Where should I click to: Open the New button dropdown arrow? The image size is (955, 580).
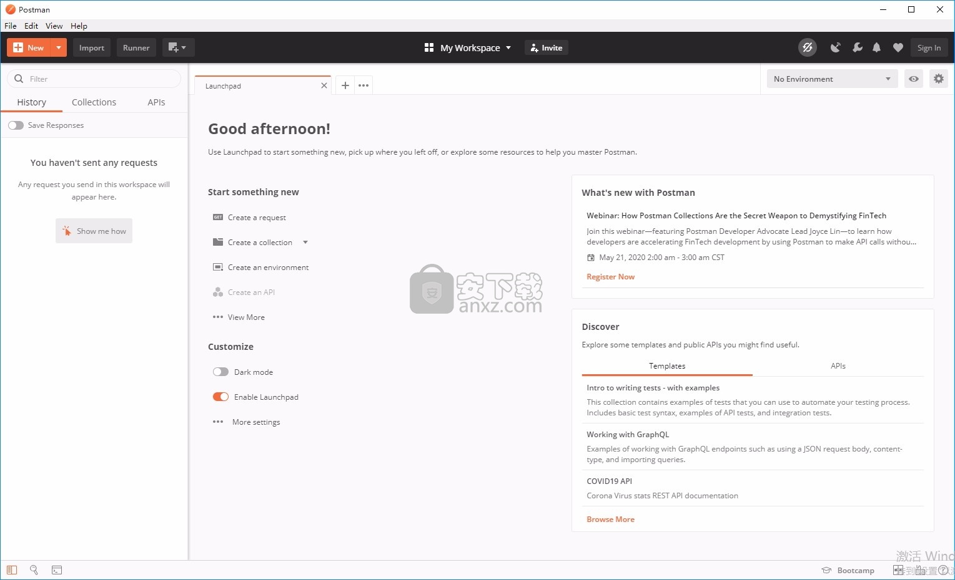tap(59, 47)
